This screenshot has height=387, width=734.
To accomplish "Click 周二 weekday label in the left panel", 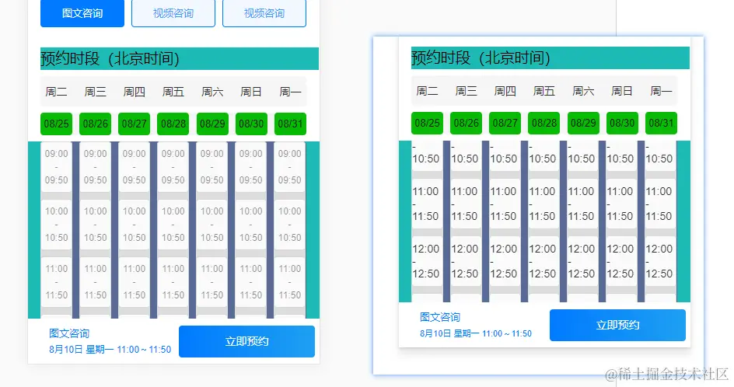I will coord(56,92).
